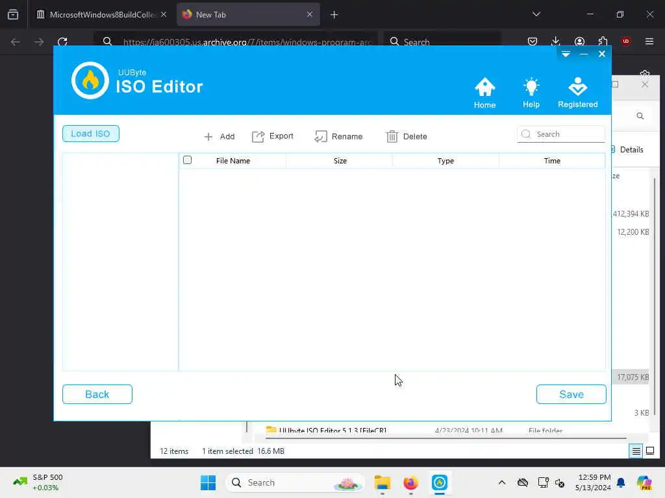Click the File Explorer vertical scrollbar
The width and height of the screenshot is (665, 498).
(x=655, y=296)
